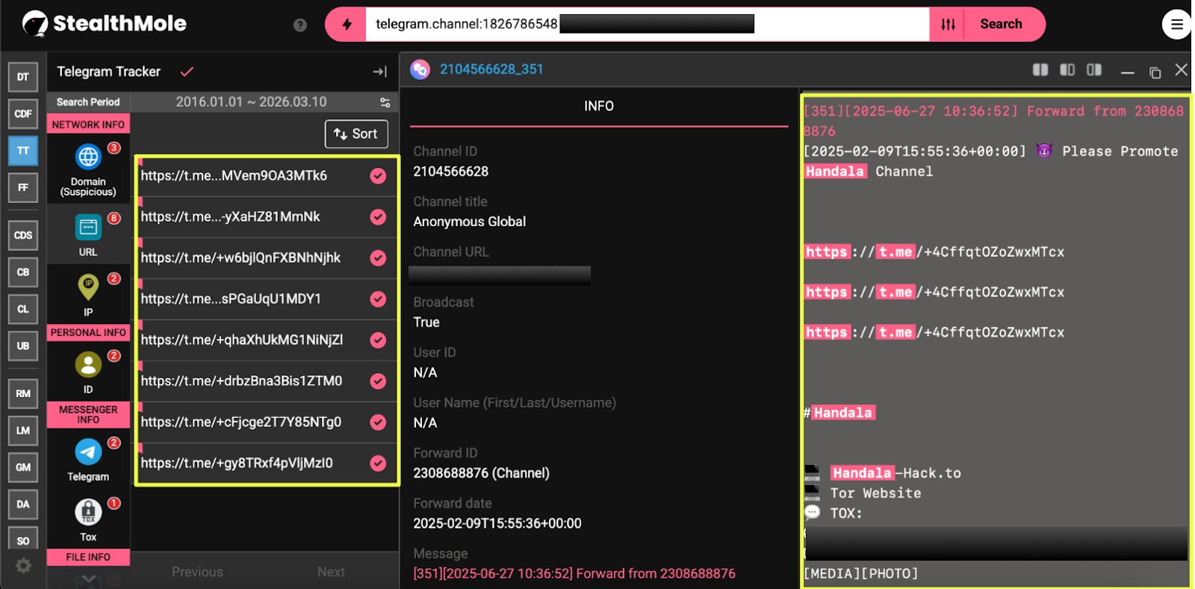Select the Tox messenger icon
1195x589 pixels.
pyautogui.click(x=88, y=512)
